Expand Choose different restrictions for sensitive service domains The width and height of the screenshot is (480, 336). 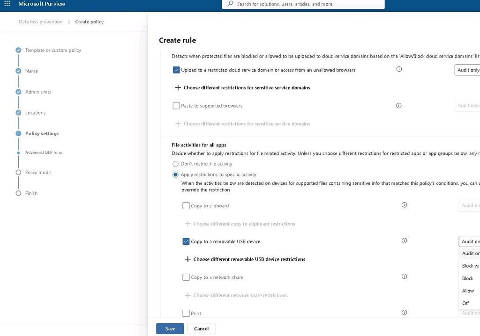[x=242, y=88]
